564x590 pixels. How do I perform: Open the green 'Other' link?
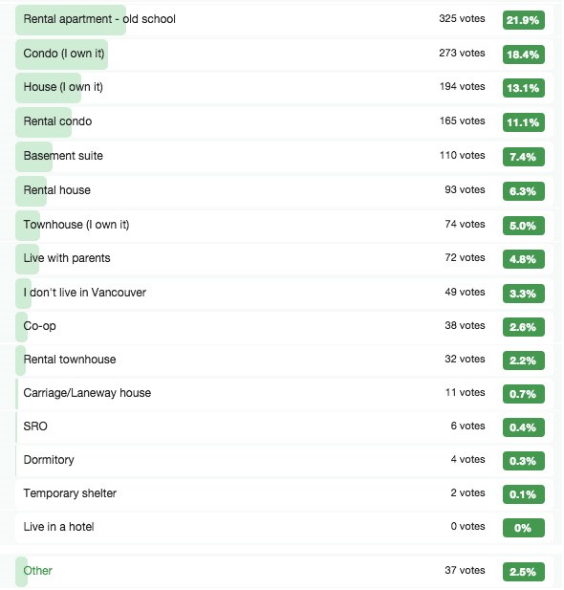38,571
